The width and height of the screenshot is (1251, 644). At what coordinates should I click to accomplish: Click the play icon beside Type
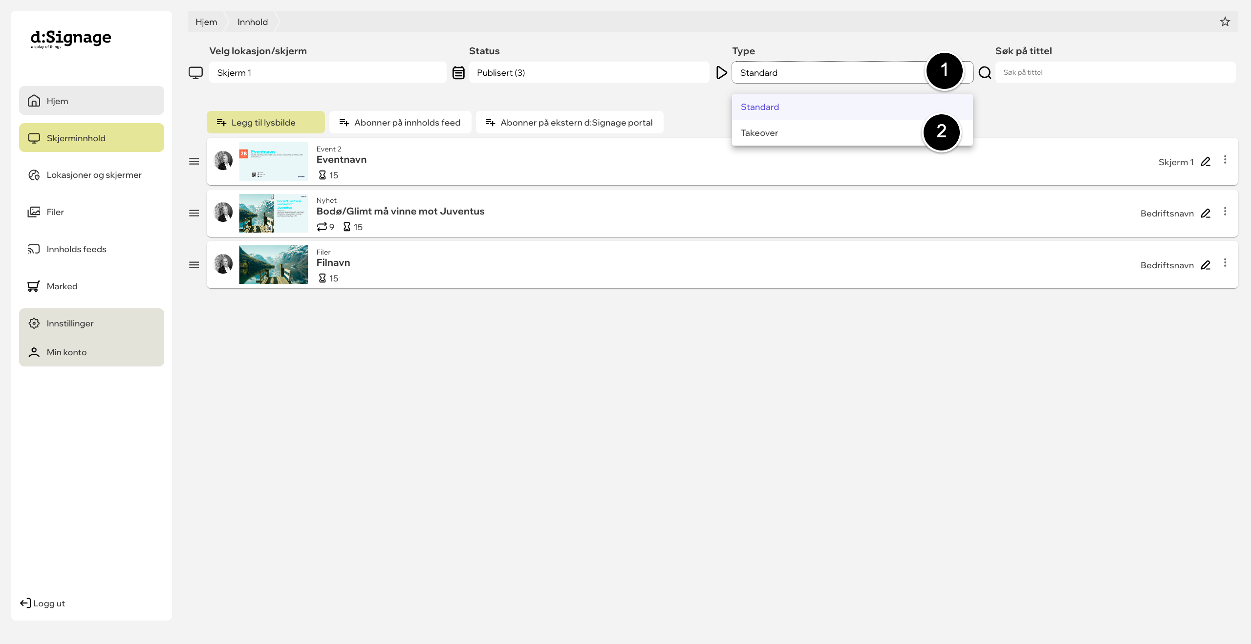(x=721, y=73)
